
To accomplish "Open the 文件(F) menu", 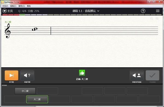I will [5, 6].
